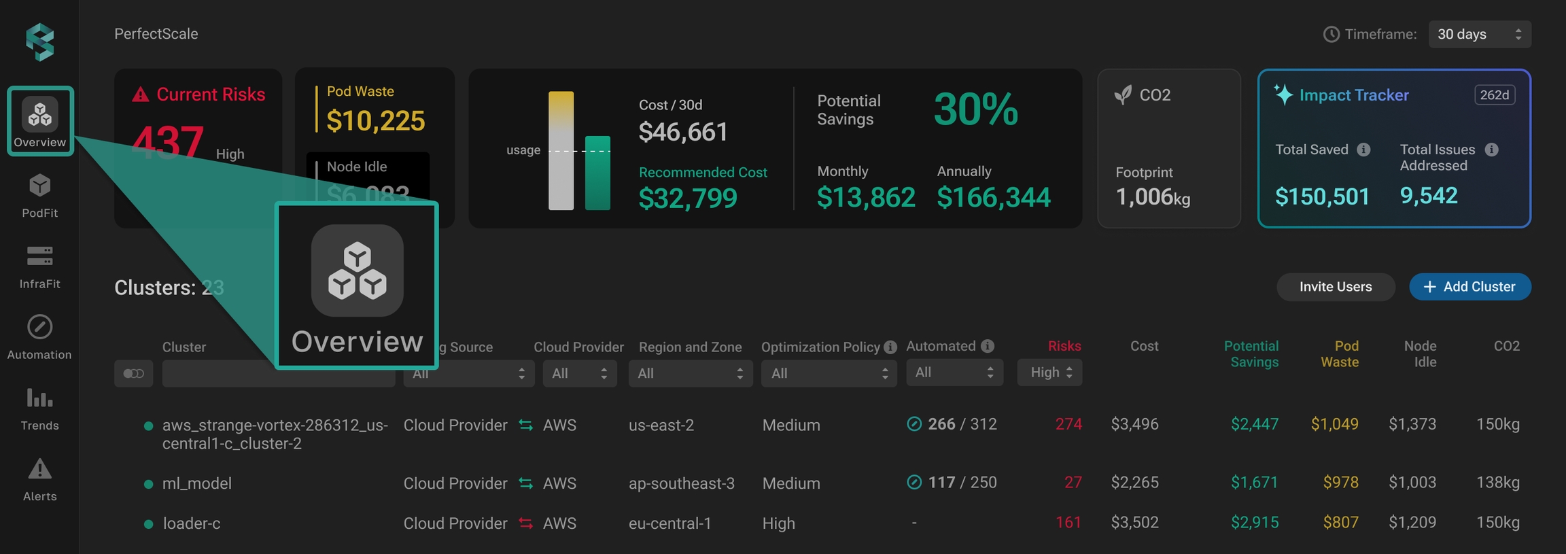Open the ml_model cluster row
1566x554 pixels.
point(197,483)
